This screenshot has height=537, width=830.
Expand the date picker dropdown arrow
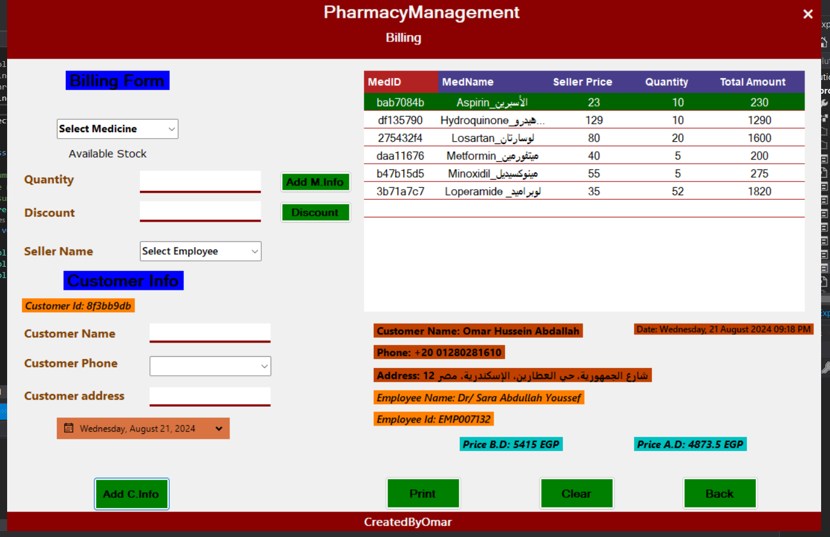coord(219,429)
